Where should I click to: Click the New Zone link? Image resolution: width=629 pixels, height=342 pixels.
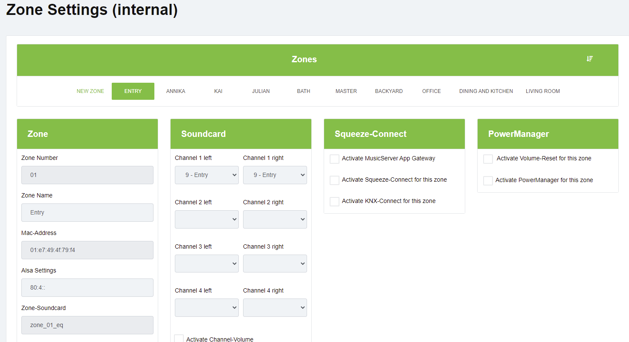click(x=90, y=91)
